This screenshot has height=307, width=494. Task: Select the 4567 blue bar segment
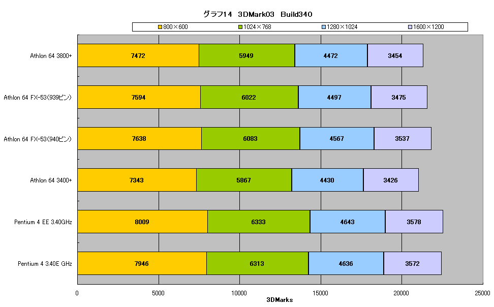[x=337, y=139]
